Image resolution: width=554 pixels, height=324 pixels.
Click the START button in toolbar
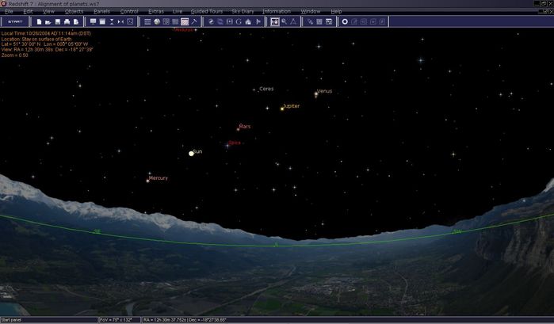(x=15, y=21)
